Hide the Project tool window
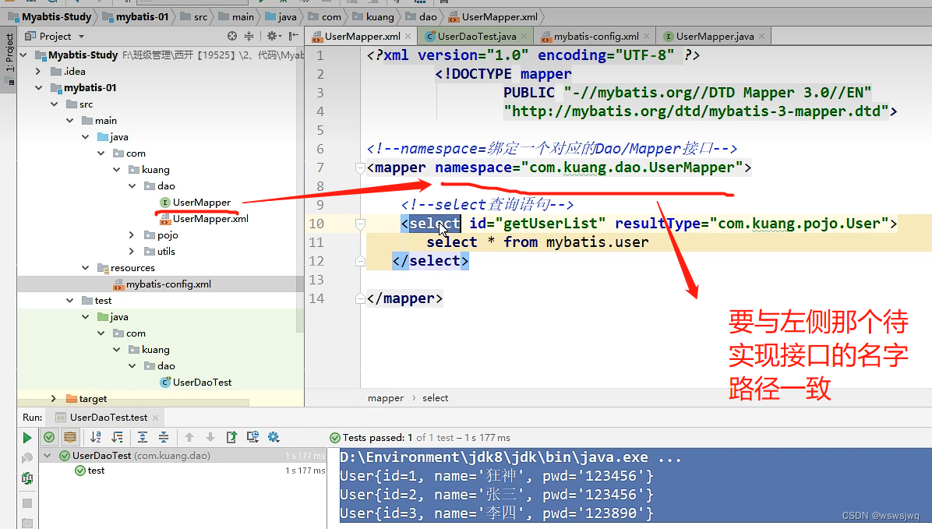 [294, 37]
